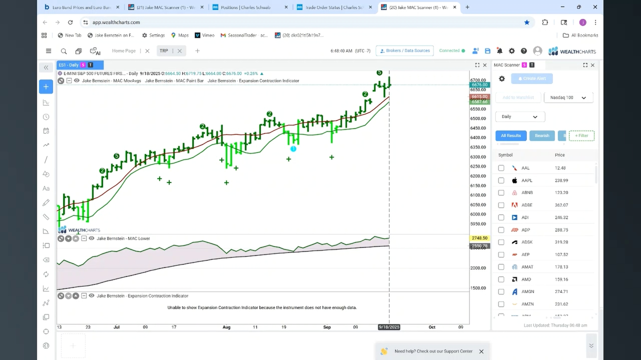This screenshot has width=641, height=360.
Task: Tick the AMAT checkbox
Action: pos(501,267)
